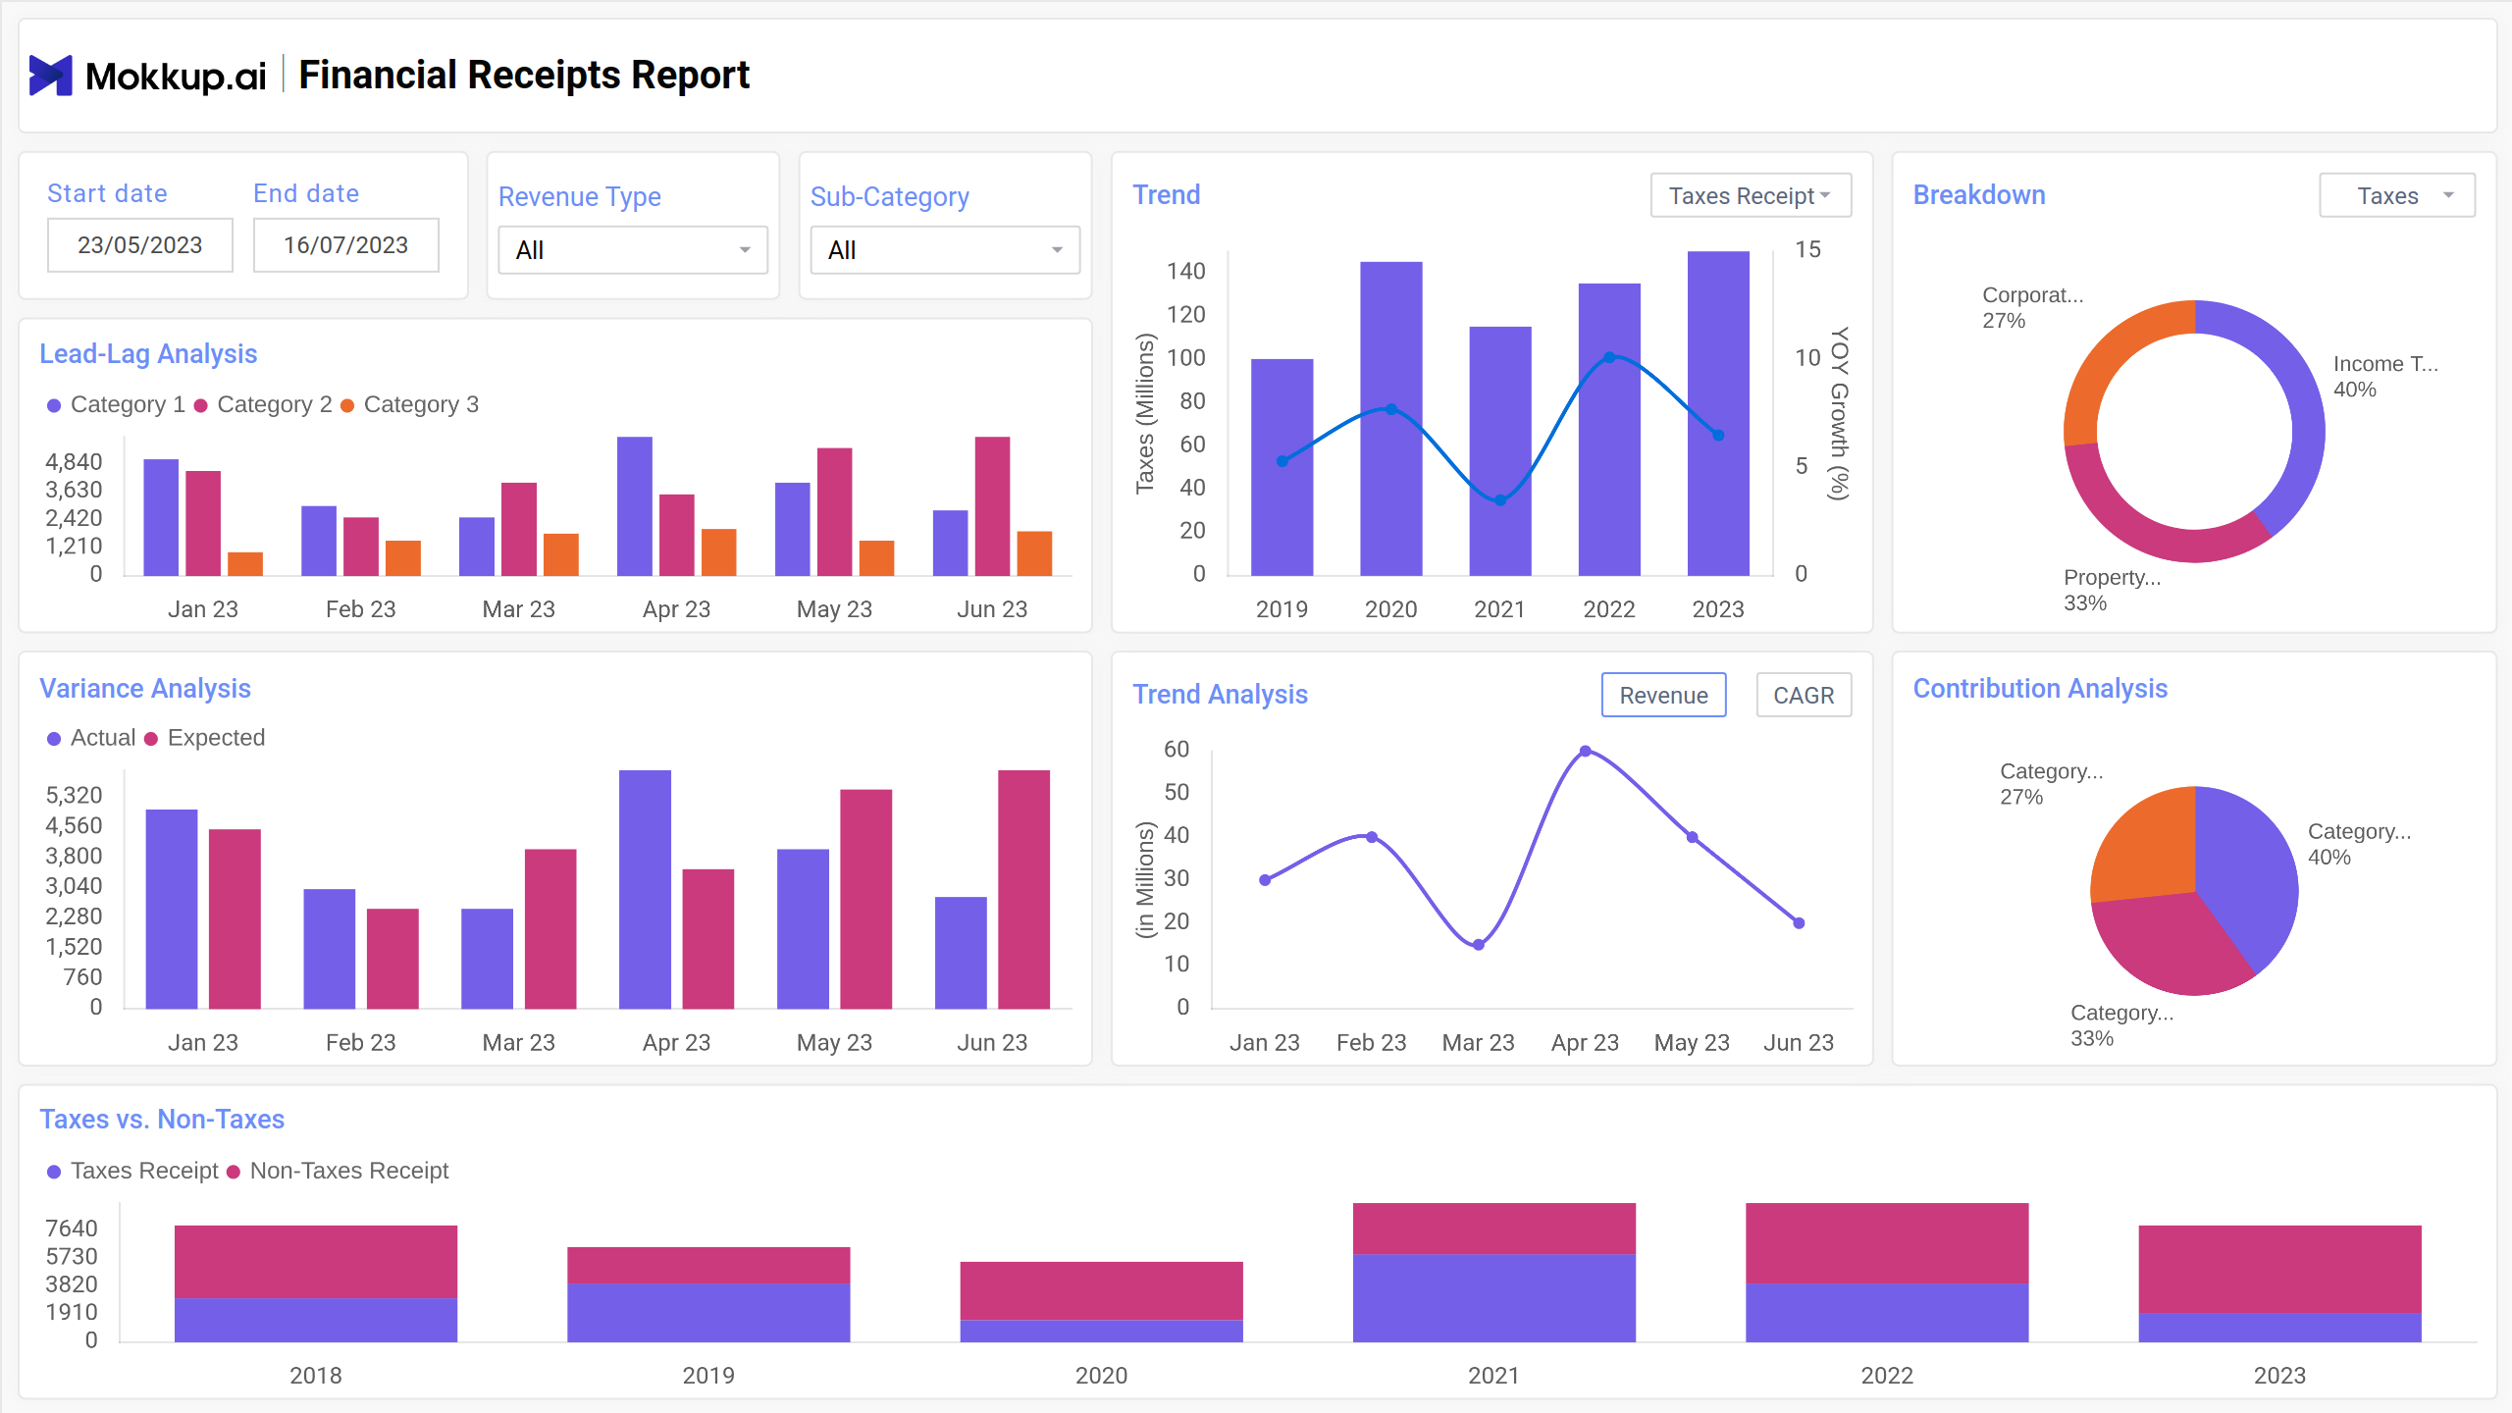Click the Contribution Analysis title
This screenshot has height=1413, width=2512.
pyautogui.click(x=2040, y=689)
